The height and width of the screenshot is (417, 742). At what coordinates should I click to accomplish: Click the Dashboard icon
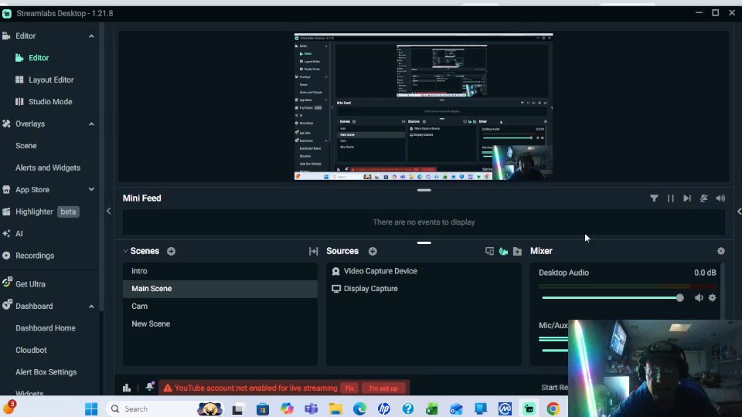[x=6, y=306]
